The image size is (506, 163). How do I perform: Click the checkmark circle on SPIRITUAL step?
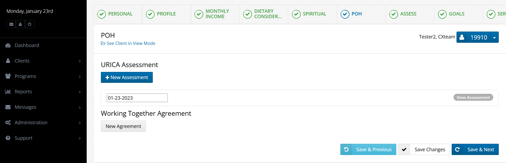296,14
